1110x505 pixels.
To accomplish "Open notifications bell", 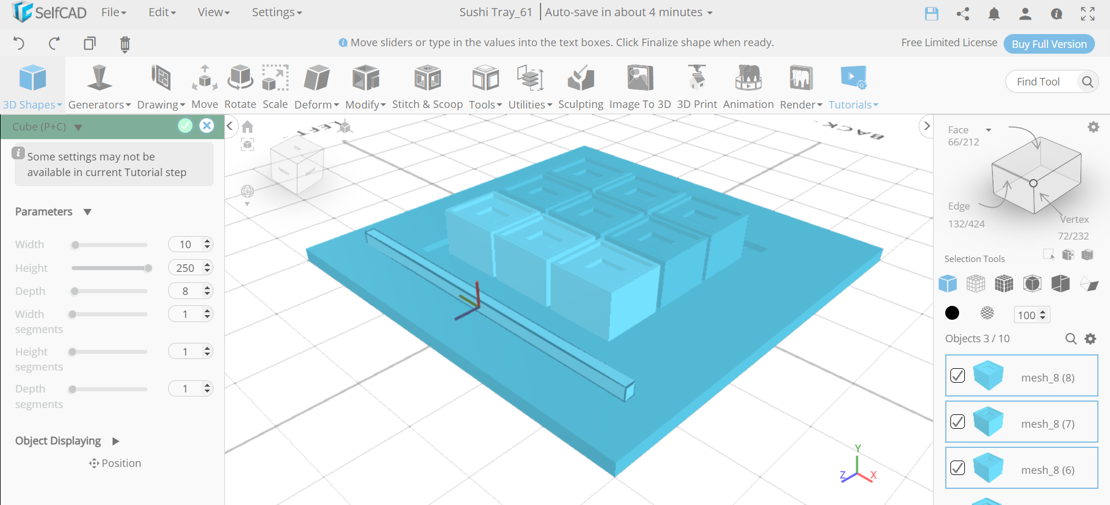I will pyautogui.click(x=994, y=14).
